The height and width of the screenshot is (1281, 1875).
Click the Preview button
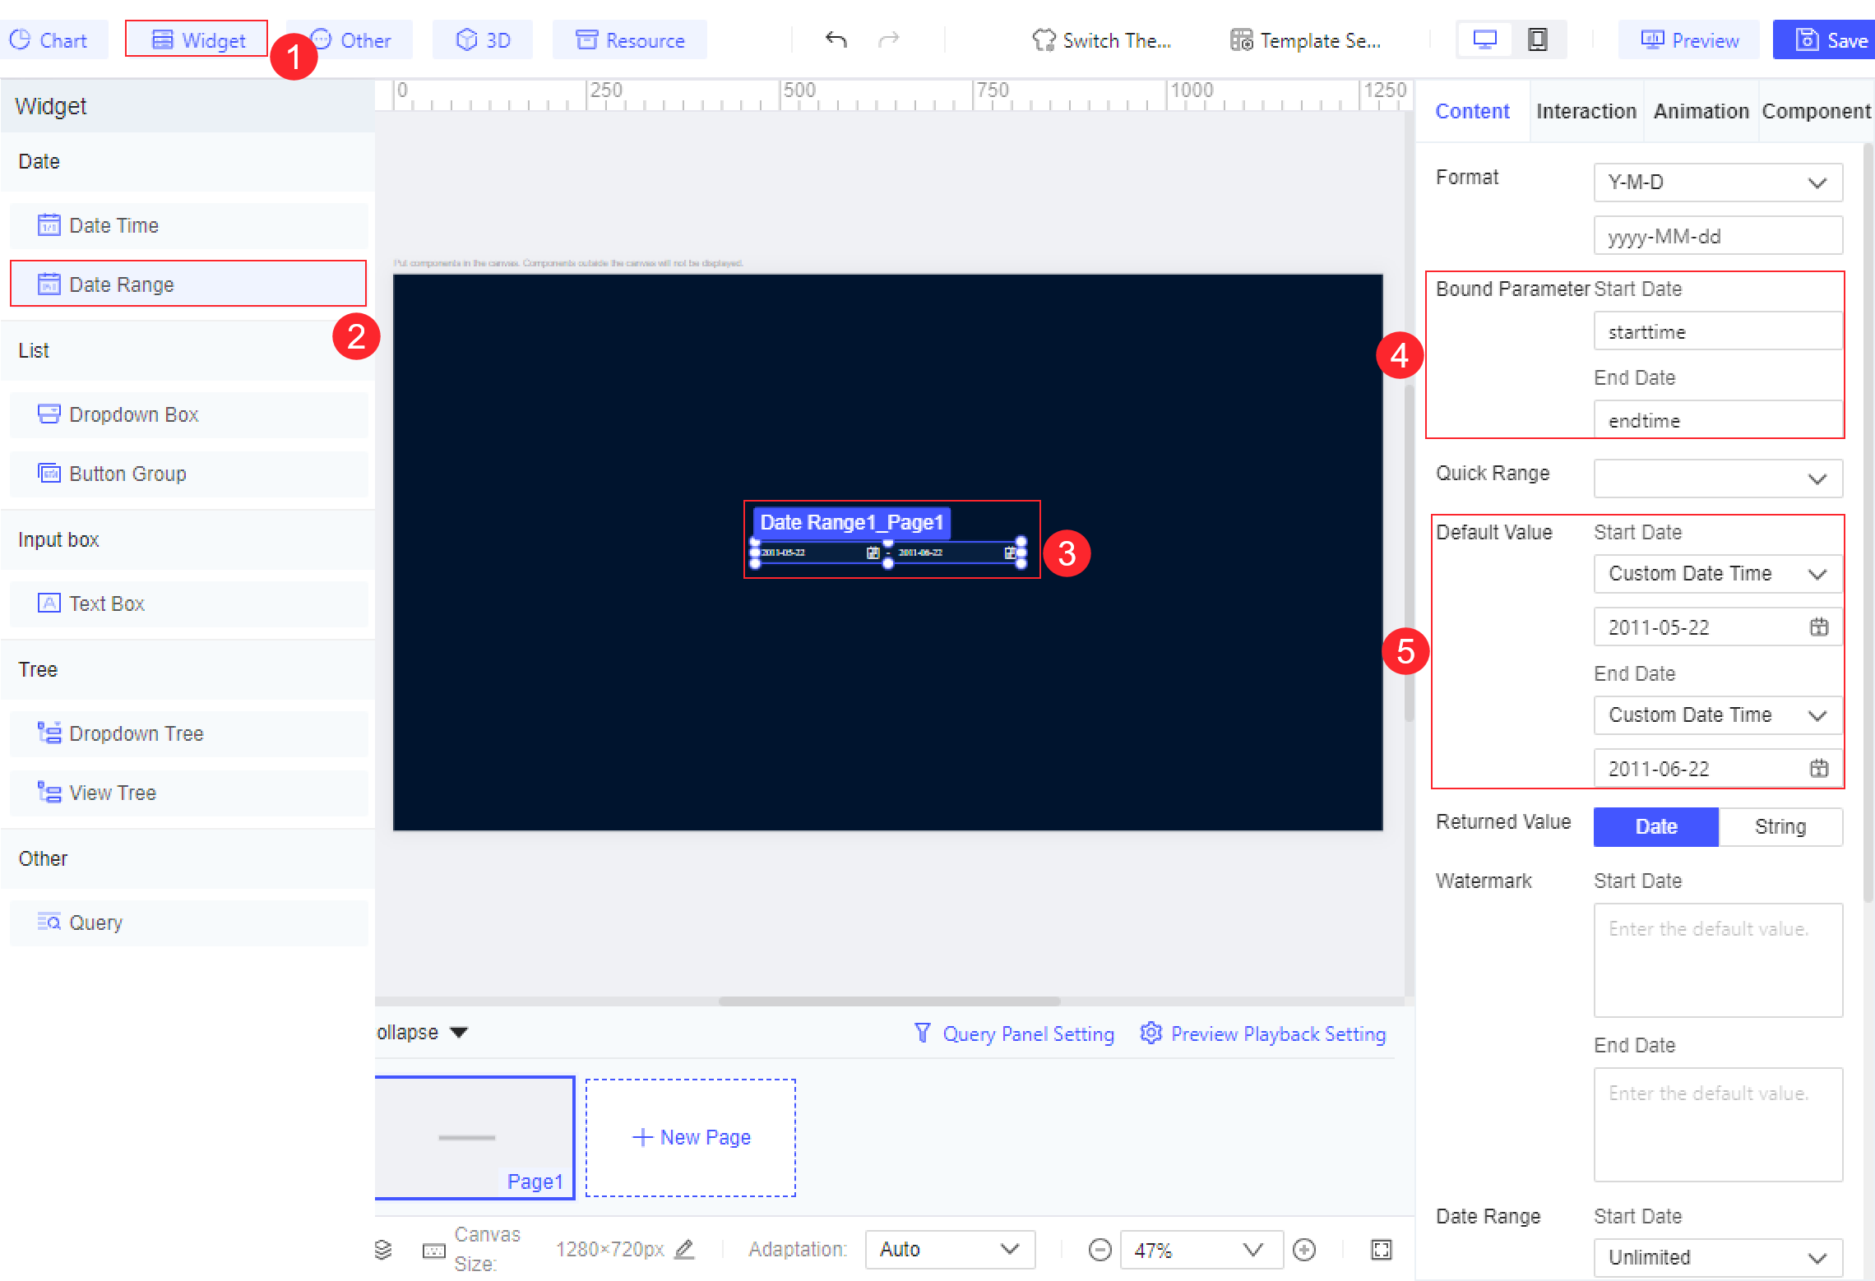[1689, 40]
